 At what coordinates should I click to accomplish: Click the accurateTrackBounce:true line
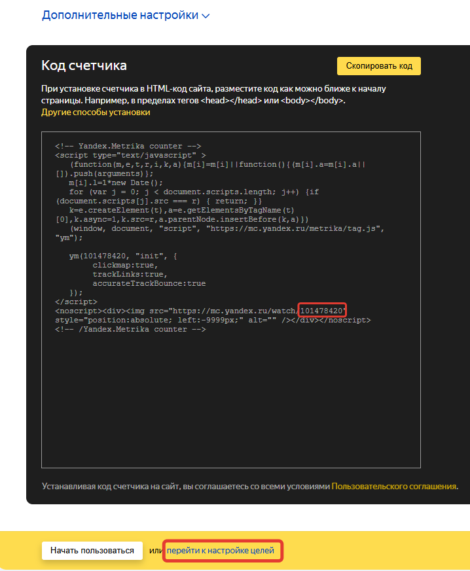pyautogui.click(x=149, y=283)
